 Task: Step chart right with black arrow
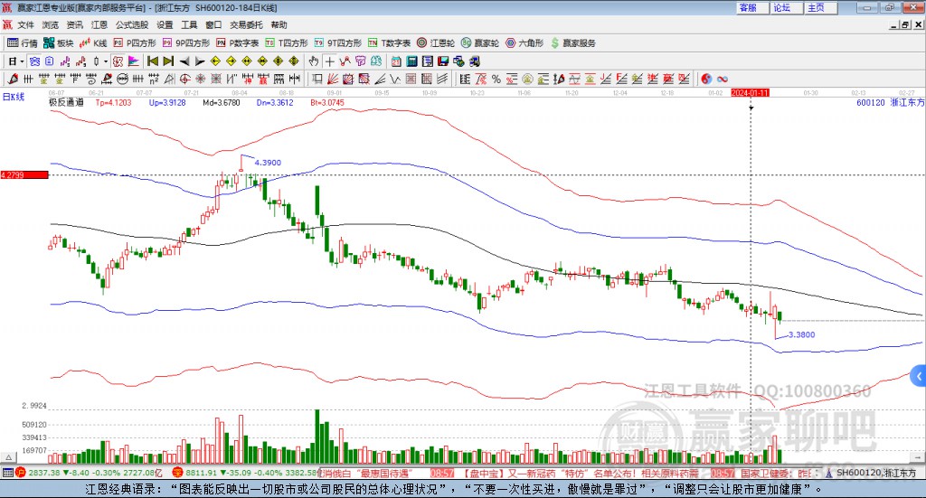click(200, 61)
